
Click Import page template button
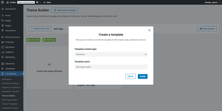pyautogui.click(x=65, y=10)
